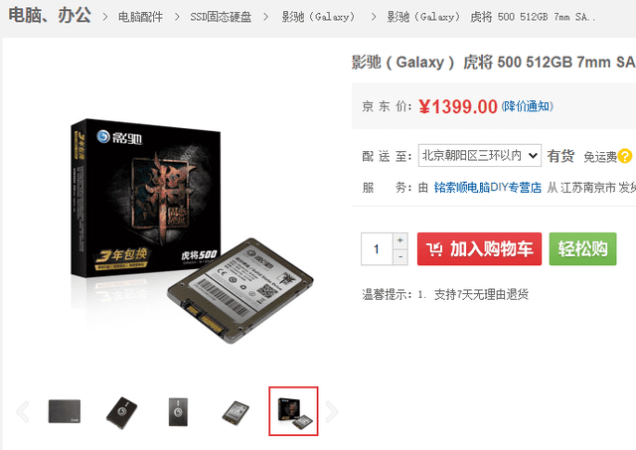Show previous thumbnails with left arrow
Image resolution: width=636 pixels, height=450 pixels.
23,411
